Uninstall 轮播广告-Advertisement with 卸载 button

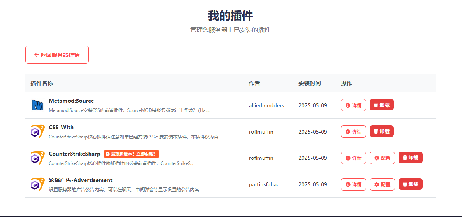[x=411, y=184]
